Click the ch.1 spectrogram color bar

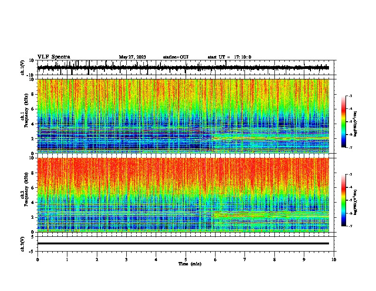click(x=344, y=122)
